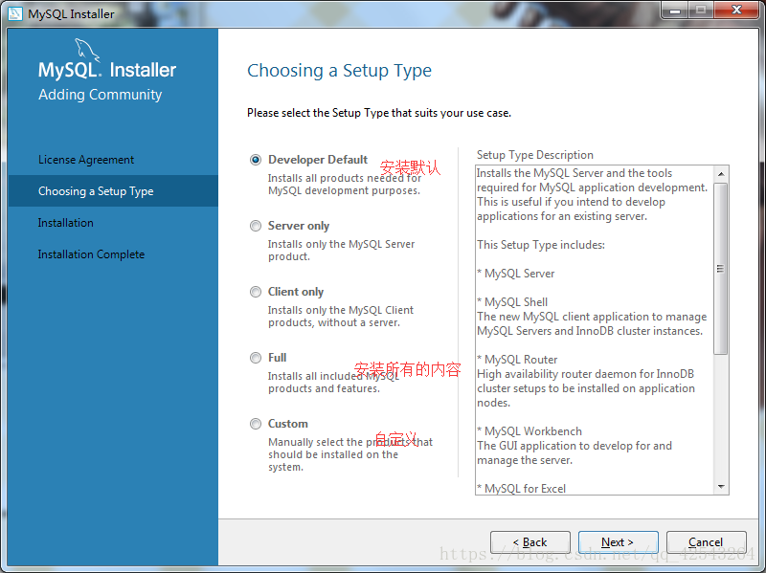Click the description box scroll-down arrow
Screen dimensions: 766x573
(x=721, y=487)
